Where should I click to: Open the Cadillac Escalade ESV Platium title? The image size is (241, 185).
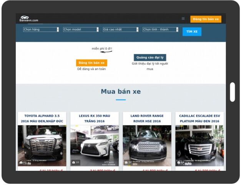199,118
